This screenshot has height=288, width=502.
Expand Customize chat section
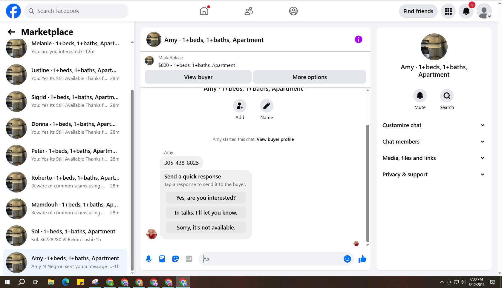click(434, 125)
